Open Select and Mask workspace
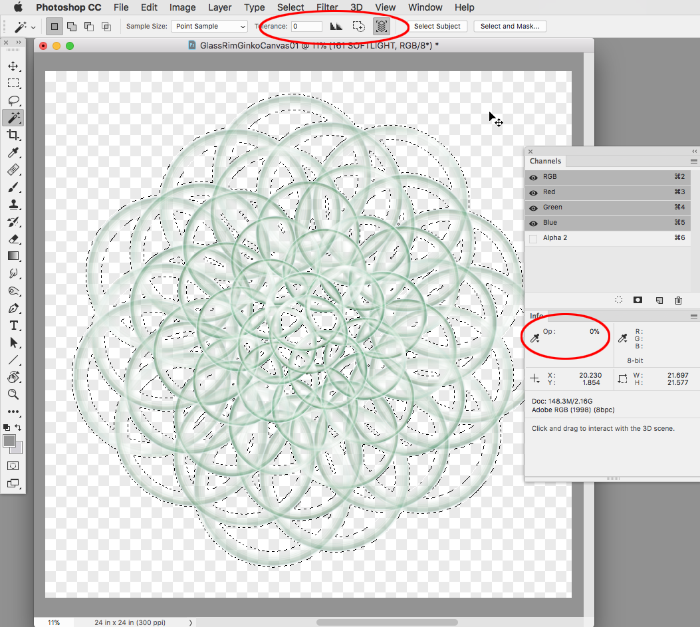 click(509, 26)
